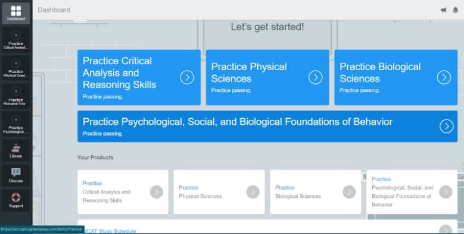Open the MCAT Study Schedule link
This screenshot has width=464, height=234.
point(110,231)
